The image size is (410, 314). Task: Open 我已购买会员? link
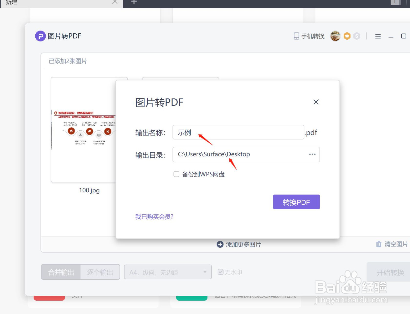(154, 217)
